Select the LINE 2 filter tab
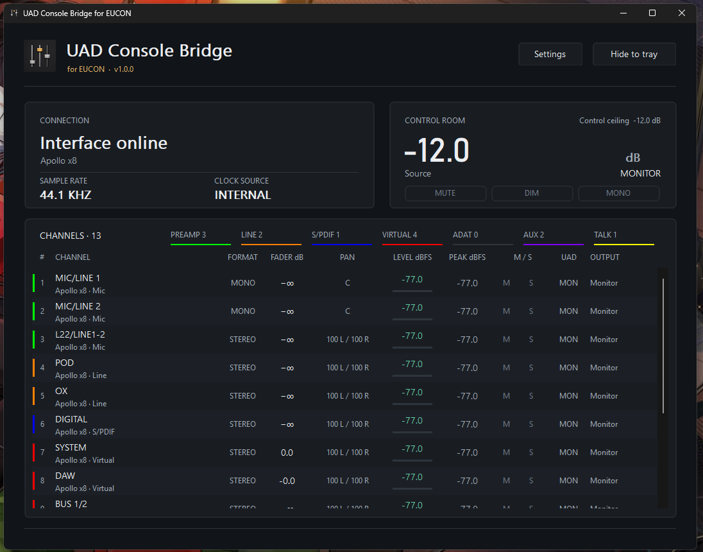Viewport: 703px width, 552px height. (x=271, y=237)
